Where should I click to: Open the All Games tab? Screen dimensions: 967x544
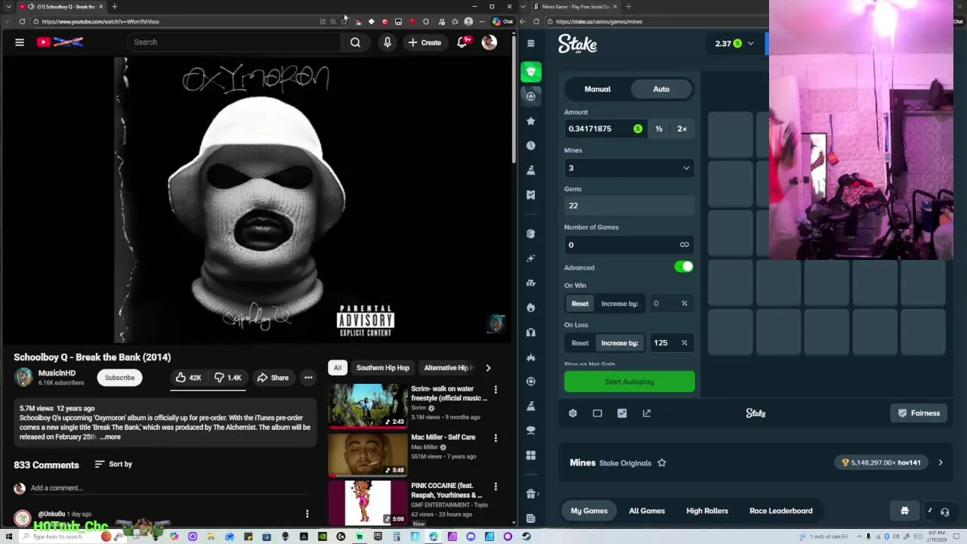pyautogui.click(x=647, y=511)
